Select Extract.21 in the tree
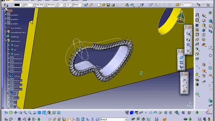Screen dimensions: 215x121 point(18,72)
